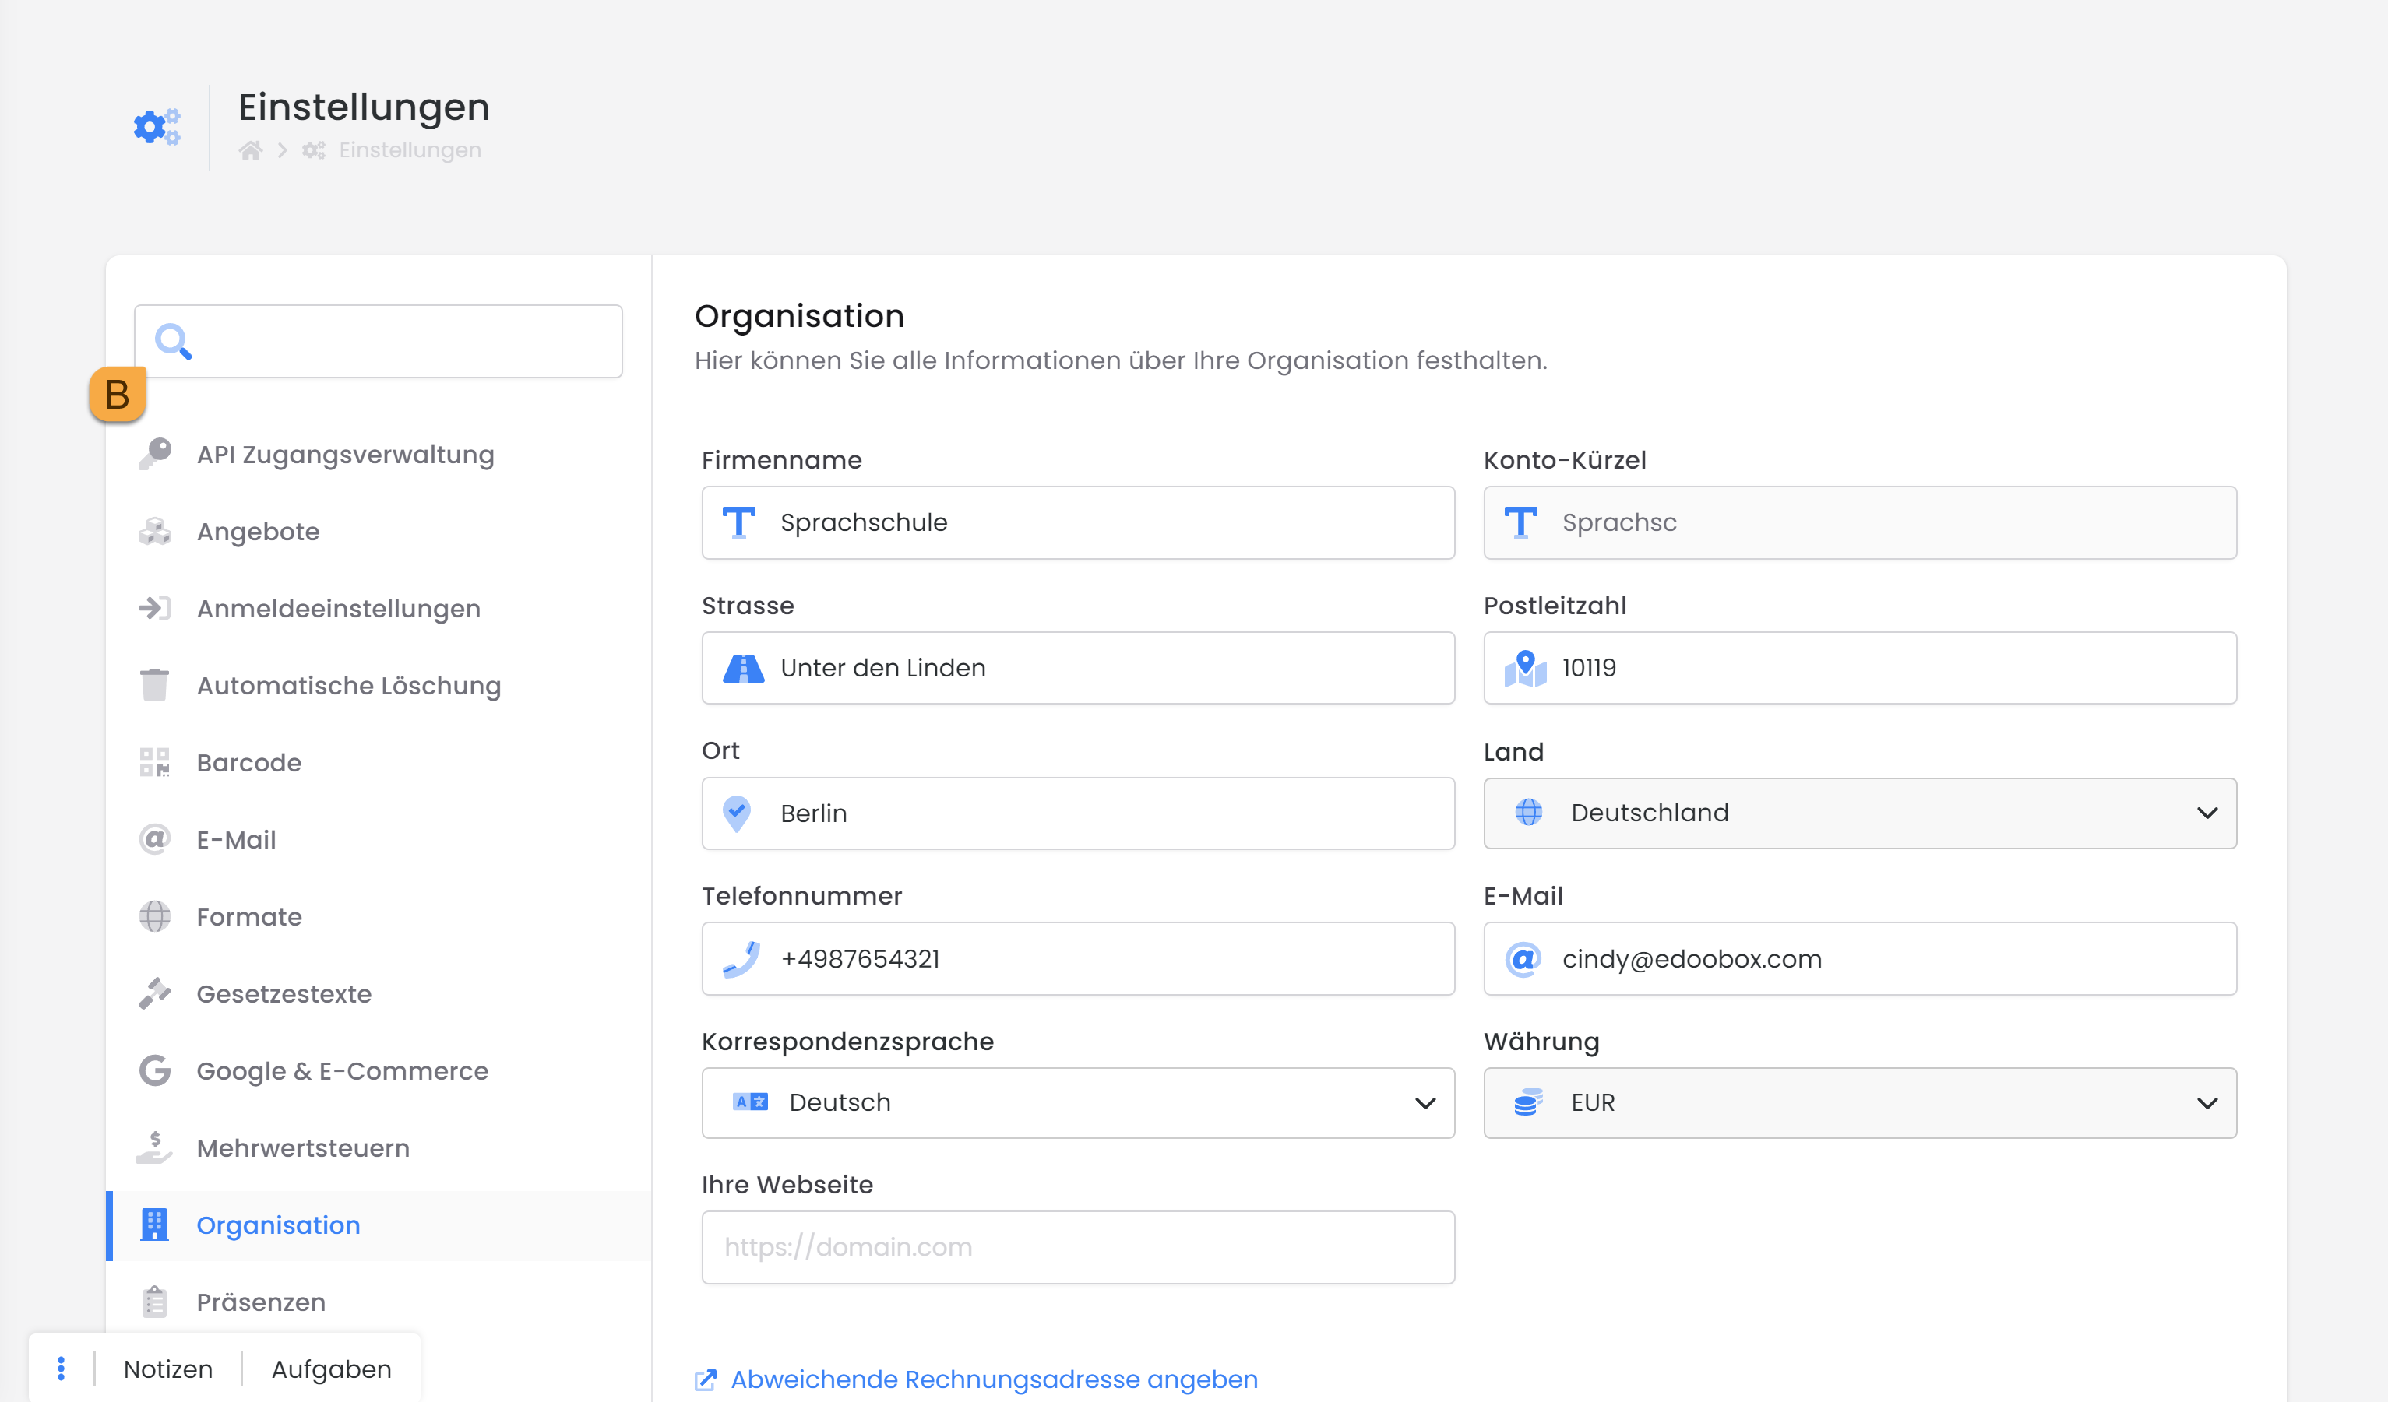Select Mehrwertsteuern in settings menu
This screenshot has width=2388, height=1402.
[x=303, y=1148]
